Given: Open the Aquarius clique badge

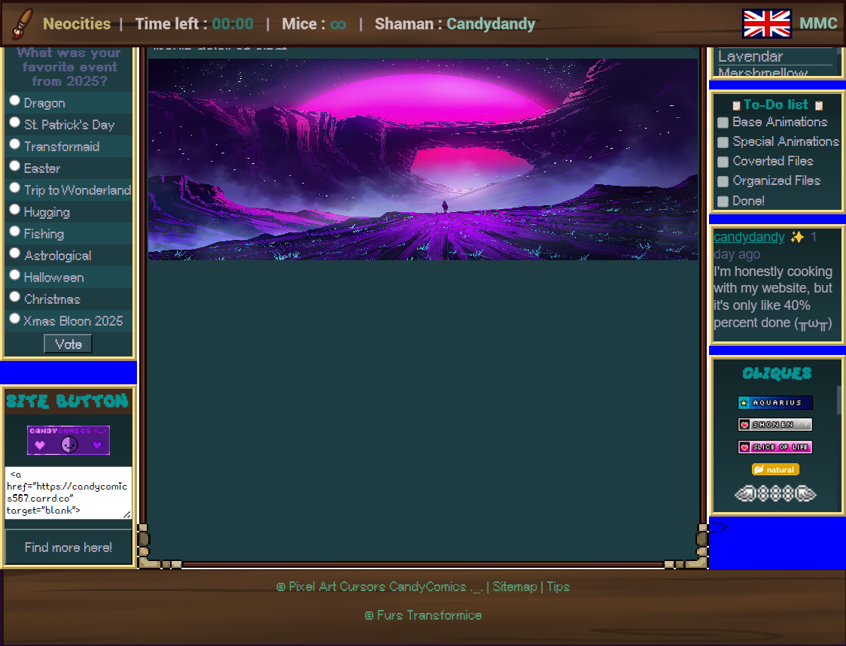Looking at the screenshot, I should (774, 402).
